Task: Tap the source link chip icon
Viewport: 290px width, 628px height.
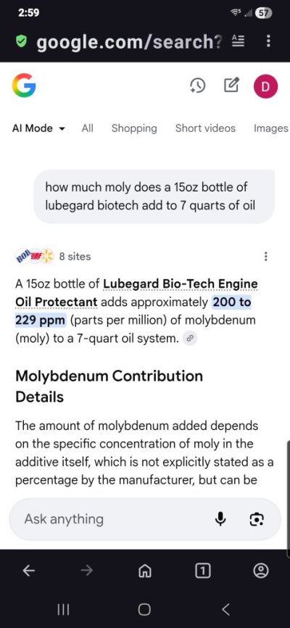Action: pyautogui.click(x=191, y=339)
